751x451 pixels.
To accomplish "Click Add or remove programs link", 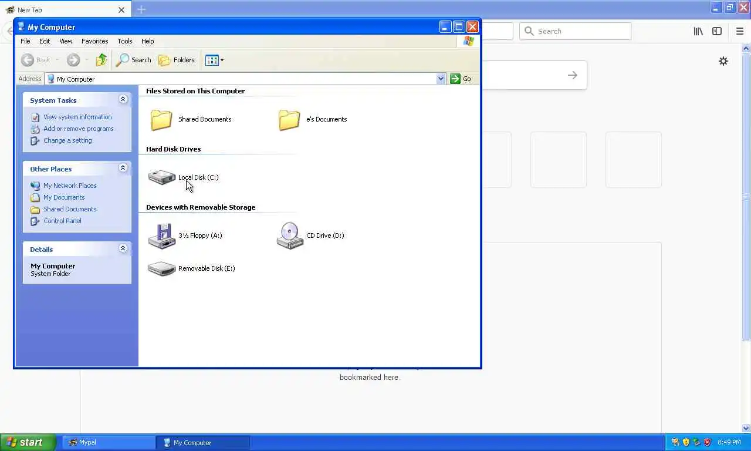I will click(x=79, y=129).
